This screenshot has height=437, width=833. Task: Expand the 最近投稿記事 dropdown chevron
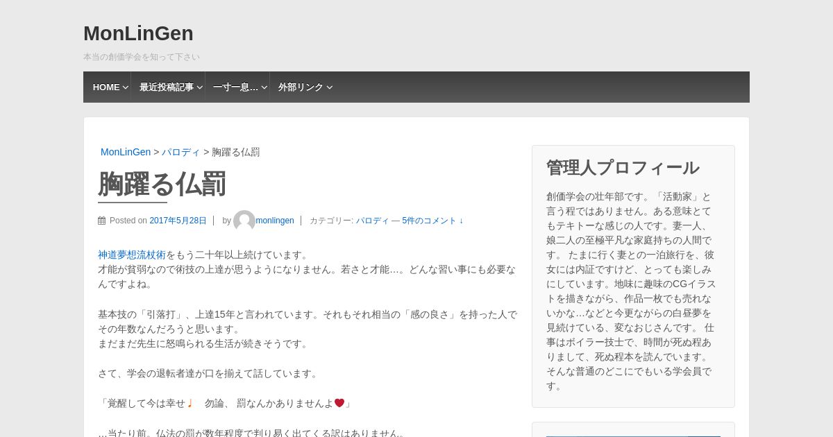click(200, 87)
